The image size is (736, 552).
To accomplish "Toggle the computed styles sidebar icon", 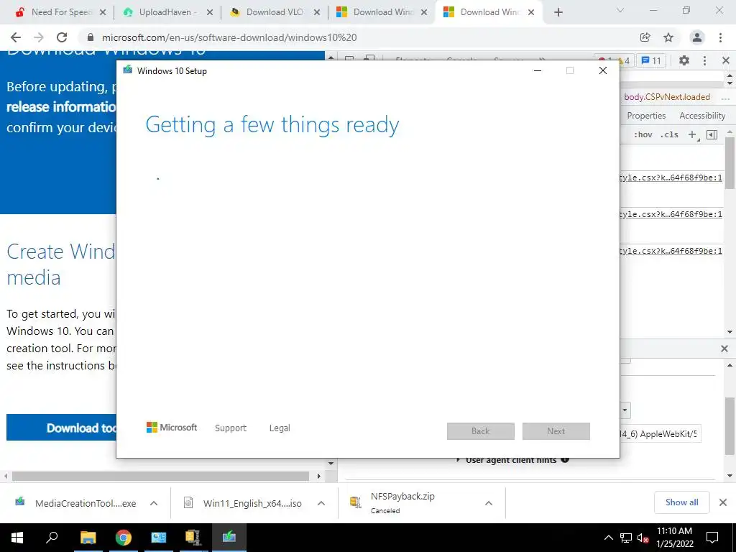I will pos(712,134).
